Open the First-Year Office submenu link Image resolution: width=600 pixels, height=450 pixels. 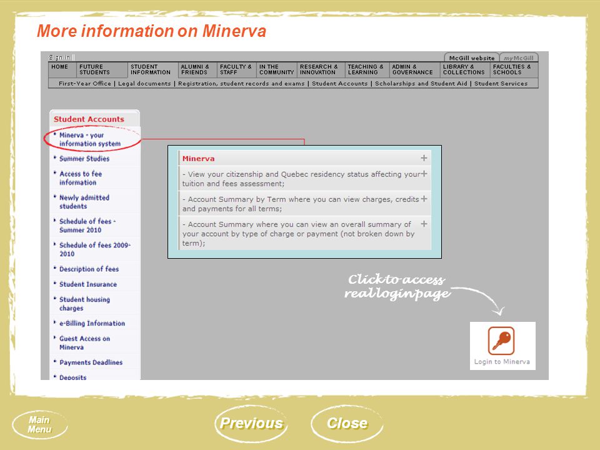click(x=85, y=83)
